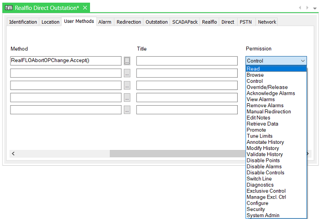
Task: Click browse button beside second Method field
Action: point(127,73)
